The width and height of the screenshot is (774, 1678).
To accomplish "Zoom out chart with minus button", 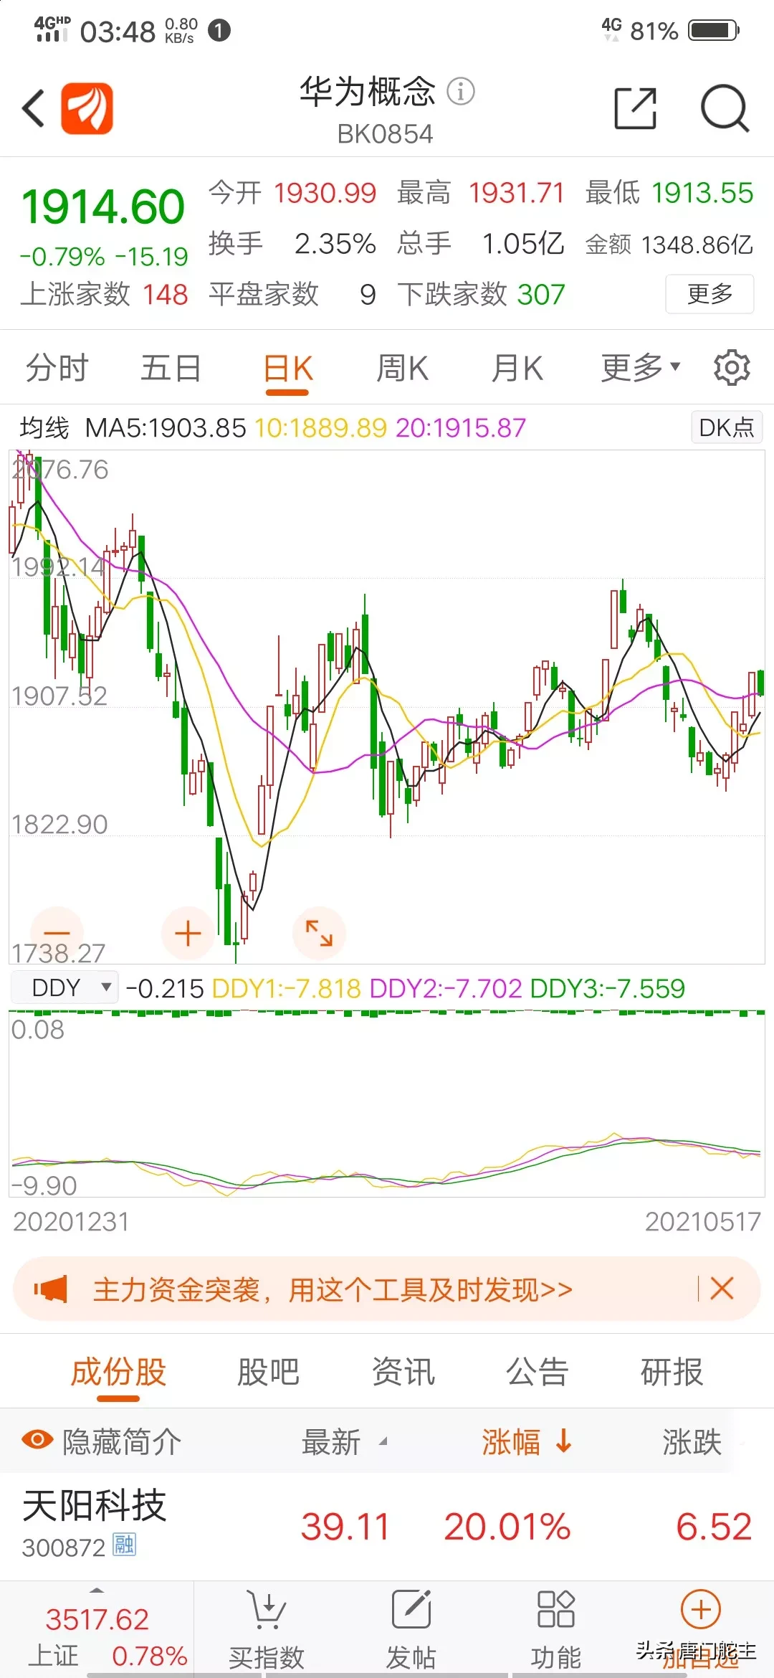I will pyautogui.click(x=57, y=933).
